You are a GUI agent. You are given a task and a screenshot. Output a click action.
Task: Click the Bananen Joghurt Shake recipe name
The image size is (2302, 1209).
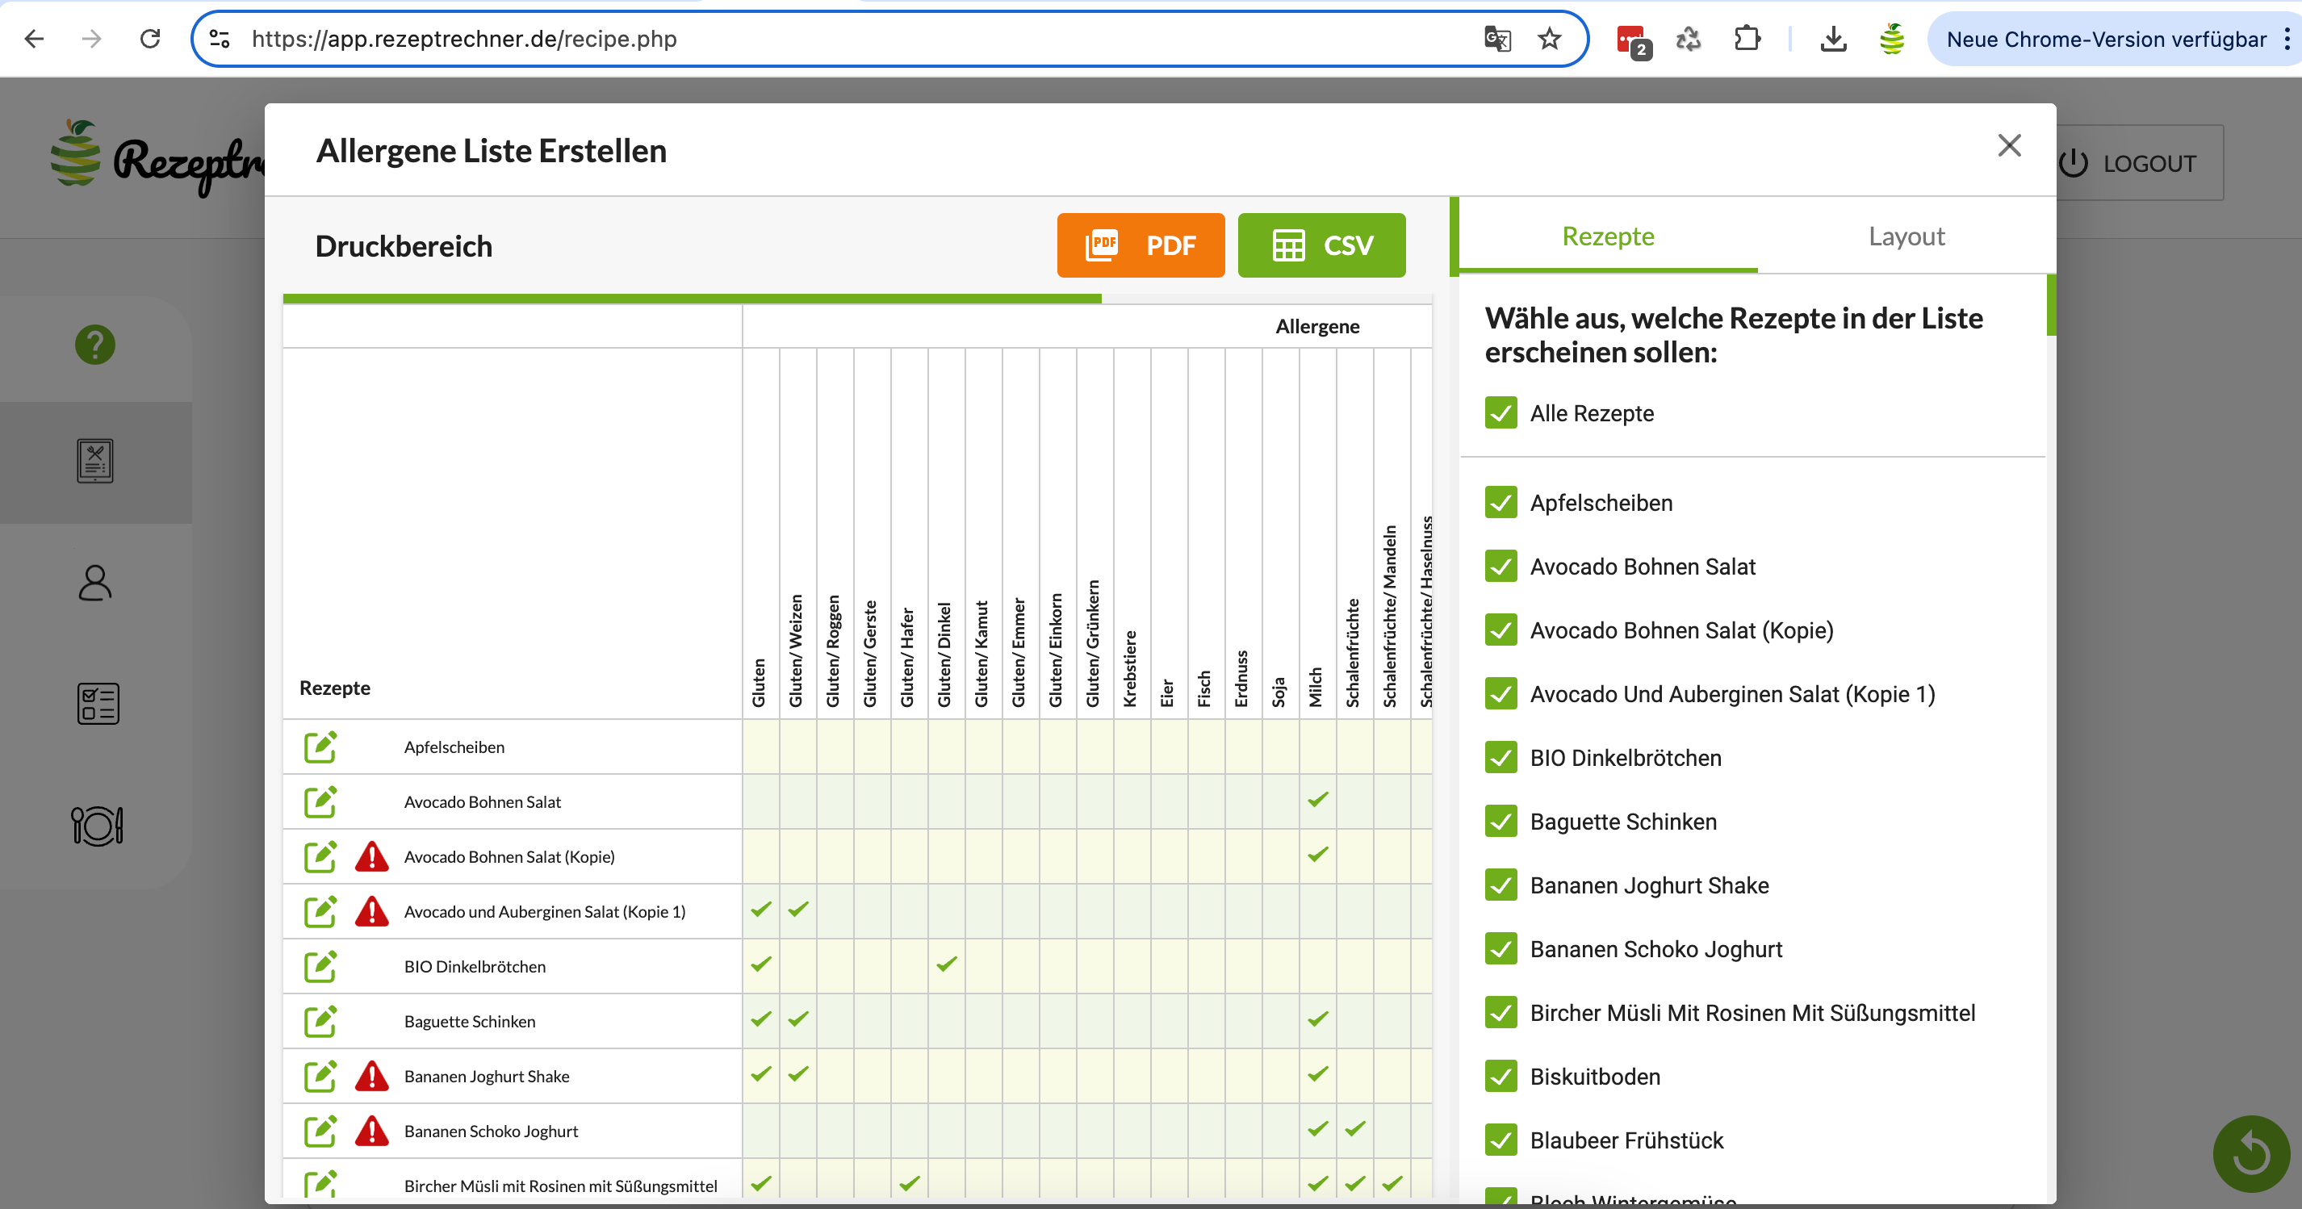486,1076
